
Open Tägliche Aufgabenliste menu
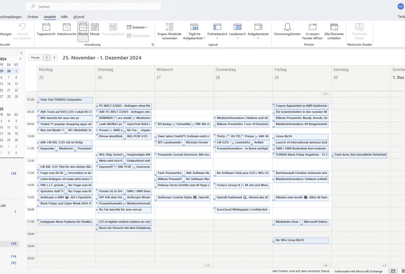(194, 31)
